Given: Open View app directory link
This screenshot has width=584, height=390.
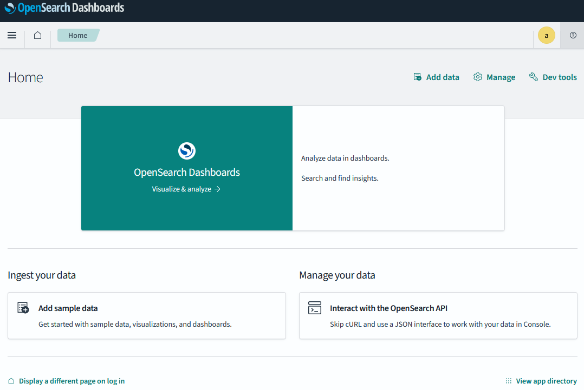Looking at the screenshot, I should click(x=546, y=381).
